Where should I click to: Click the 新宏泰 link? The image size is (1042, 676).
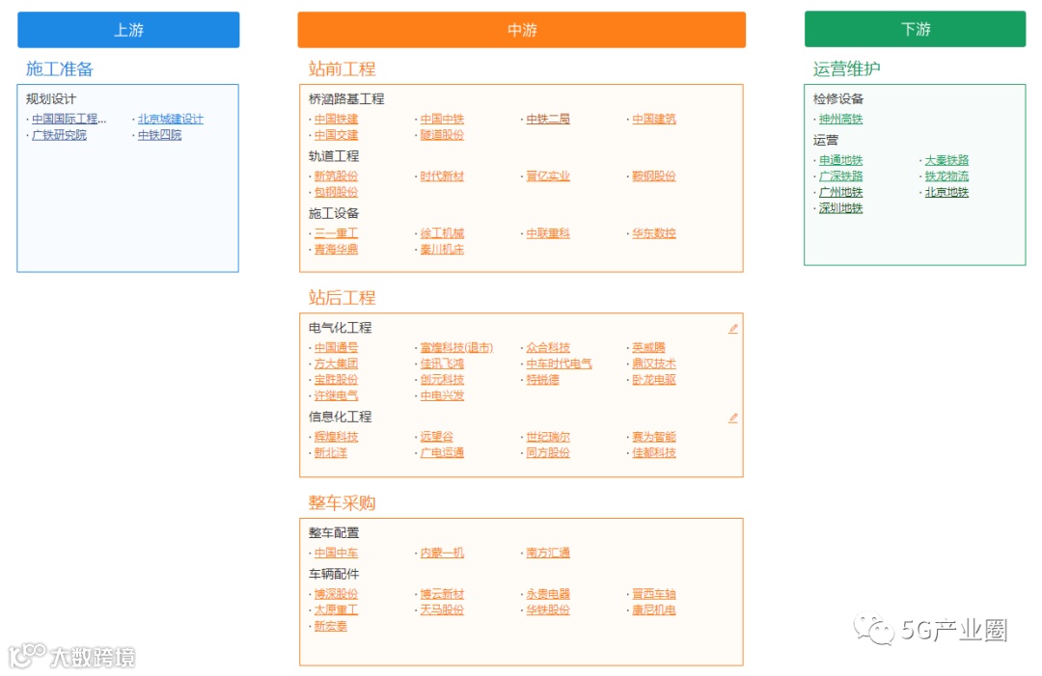[331, 626]
